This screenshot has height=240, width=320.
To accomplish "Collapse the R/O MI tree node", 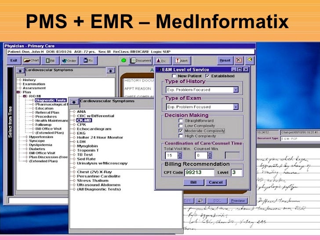I will (25, 96).
